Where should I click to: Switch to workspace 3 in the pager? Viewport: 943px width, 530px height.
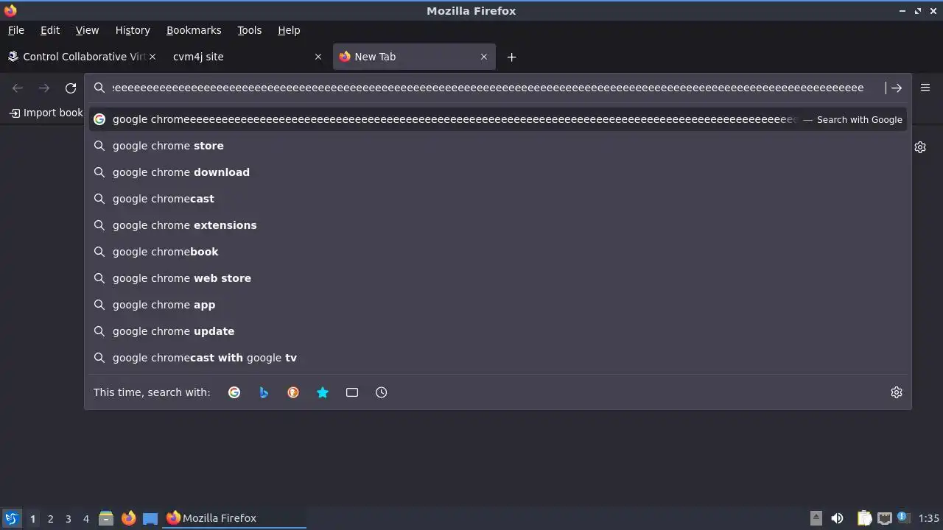click(x=68, y=519)
